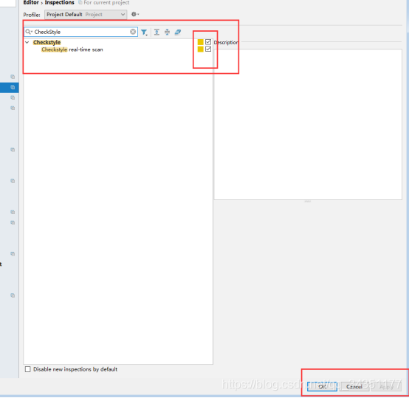
Task: Toggle Checkstyle real-time scan checkbox
Action: click(x=208, y=49)
